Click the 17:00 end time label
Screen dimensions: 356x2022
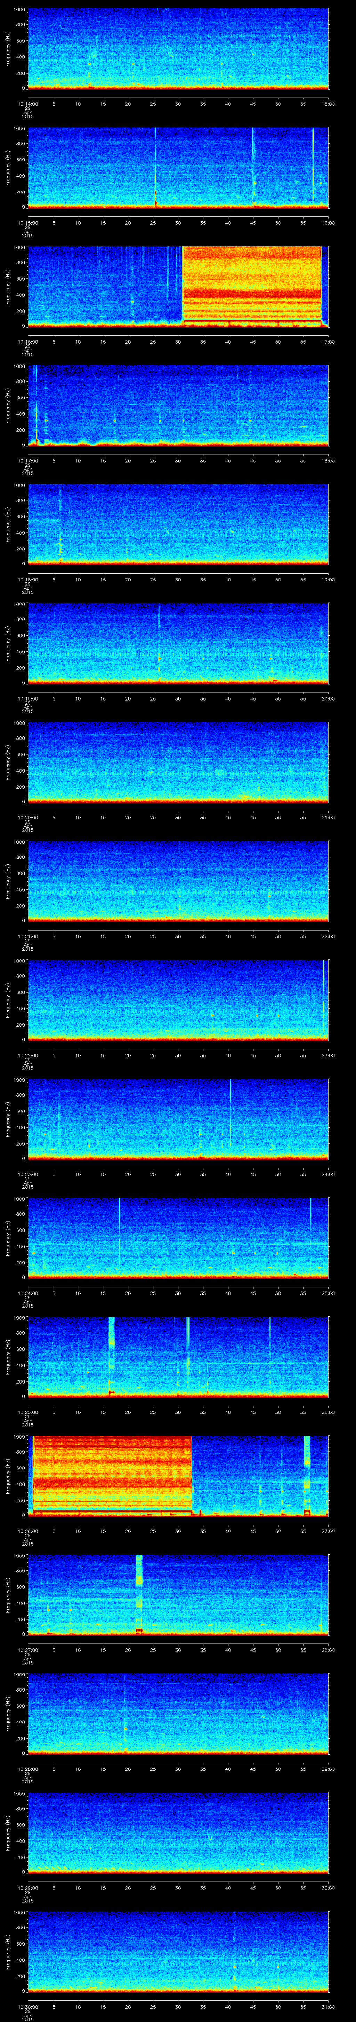point(328,342)
